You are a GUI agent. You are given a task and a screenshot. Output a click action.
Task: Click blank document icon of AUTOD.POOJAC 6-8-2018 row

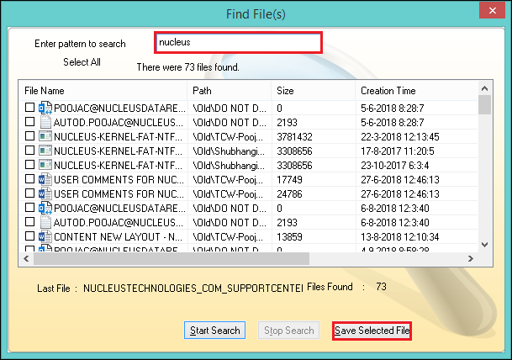click(45, 222)
